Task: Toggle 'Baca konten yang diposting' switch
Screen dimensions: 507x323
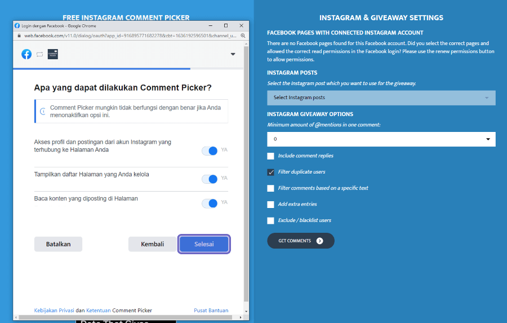Action: click(x=210, y=203)
